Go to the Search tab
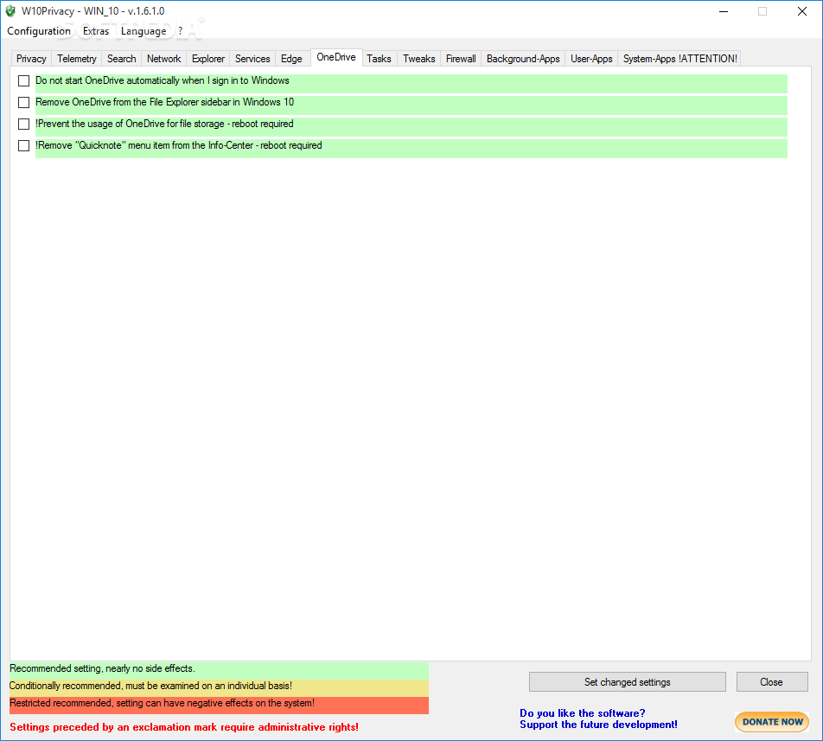Screen dimensions: 823x741 (122, 59)
